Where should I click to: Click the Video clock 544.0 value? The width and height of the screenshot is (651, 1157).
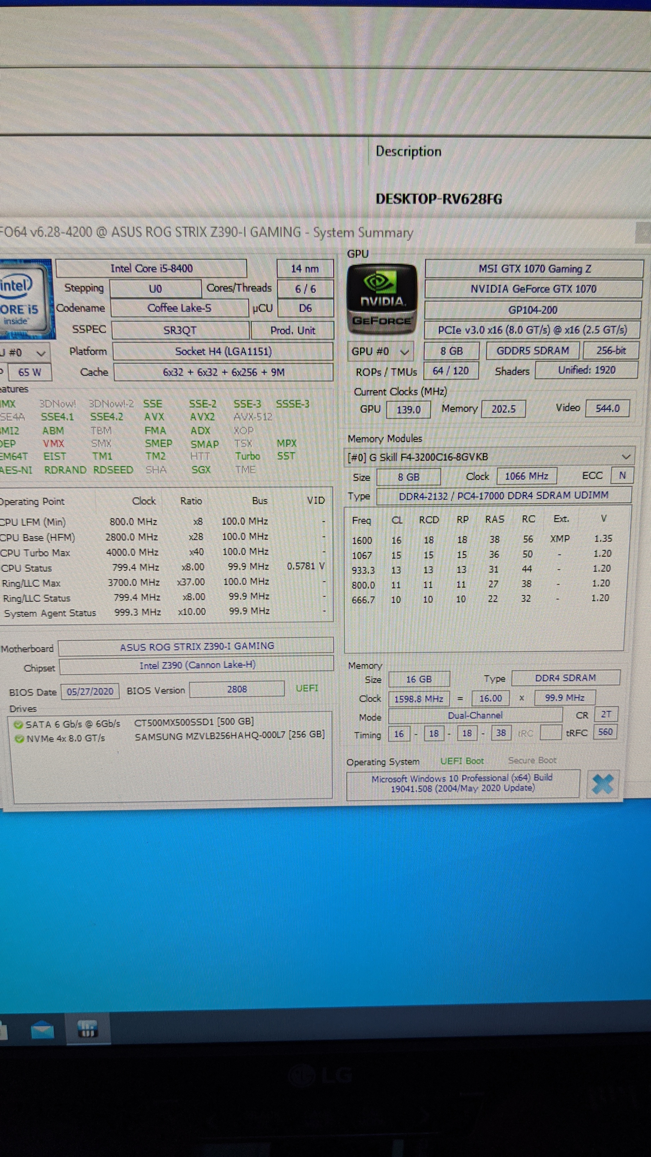(607, 408)
